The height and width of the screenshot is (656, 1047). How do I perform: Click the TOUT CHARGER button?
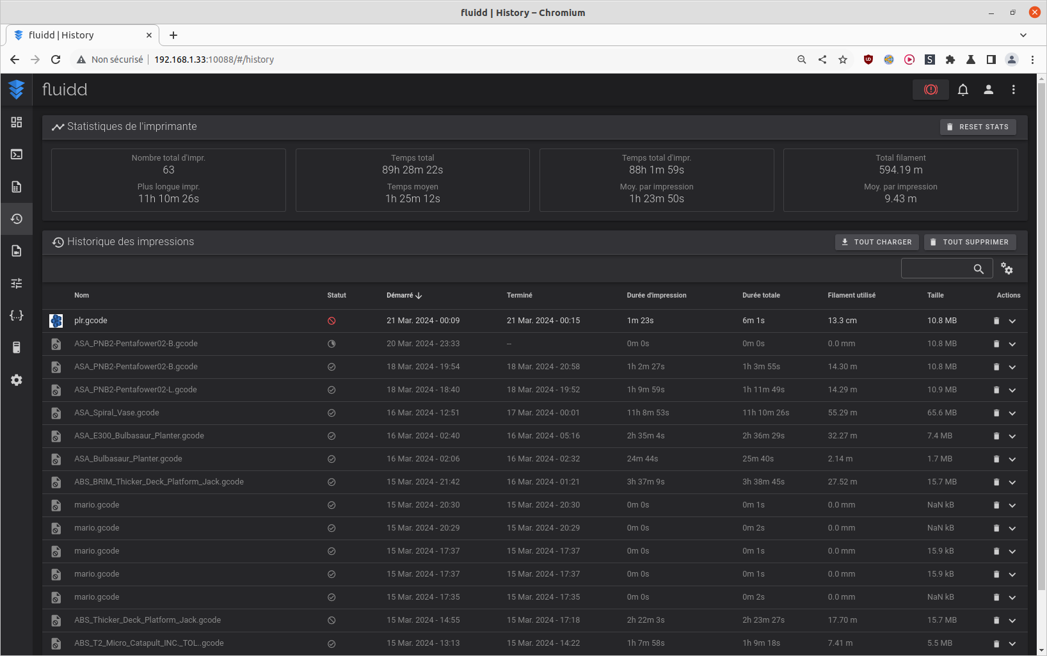877,242
